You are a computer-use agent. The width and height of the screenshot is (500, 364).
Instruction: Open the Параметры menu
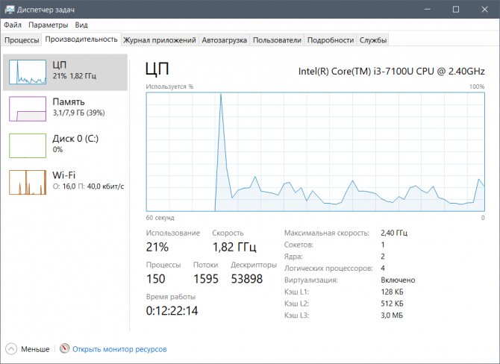pyautogui.click(x=49, y=25)
